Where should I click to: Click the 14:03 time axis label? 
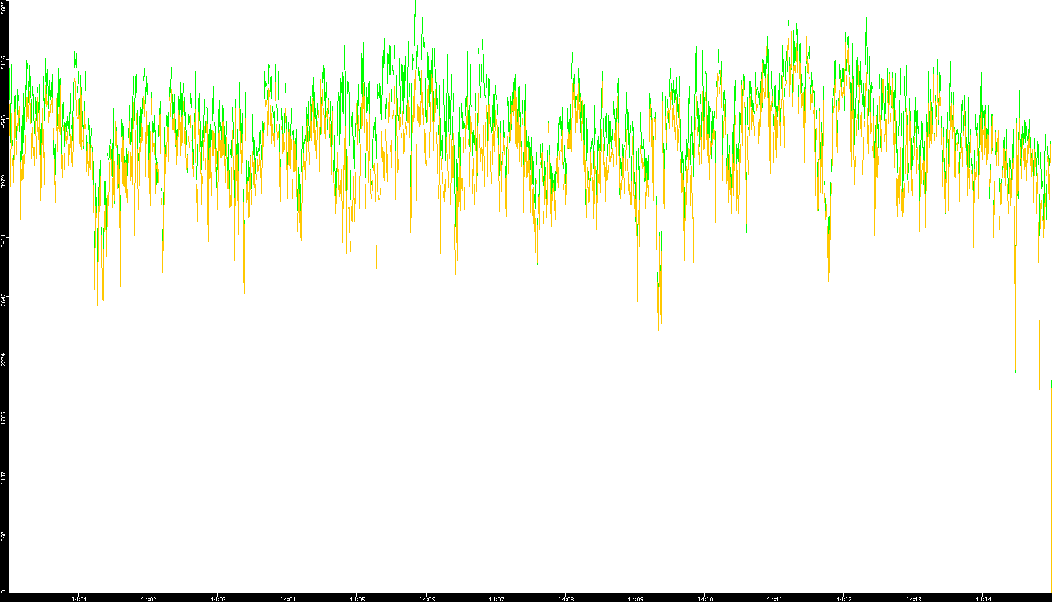click(x=218, y=599)
